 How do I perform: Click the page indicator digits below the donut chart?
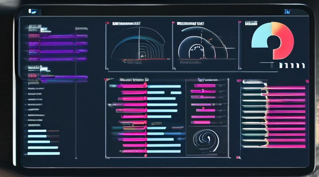(x=294, y=65)
